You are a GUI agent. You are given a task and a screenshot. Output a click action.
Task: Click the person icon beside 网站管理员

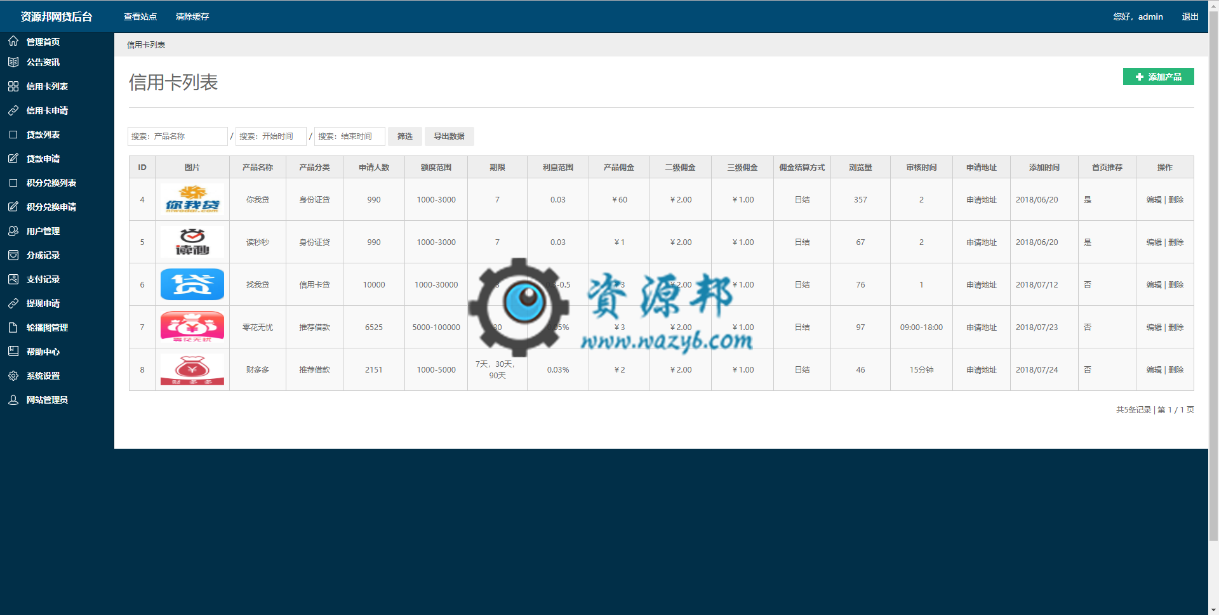click(13, 400)
